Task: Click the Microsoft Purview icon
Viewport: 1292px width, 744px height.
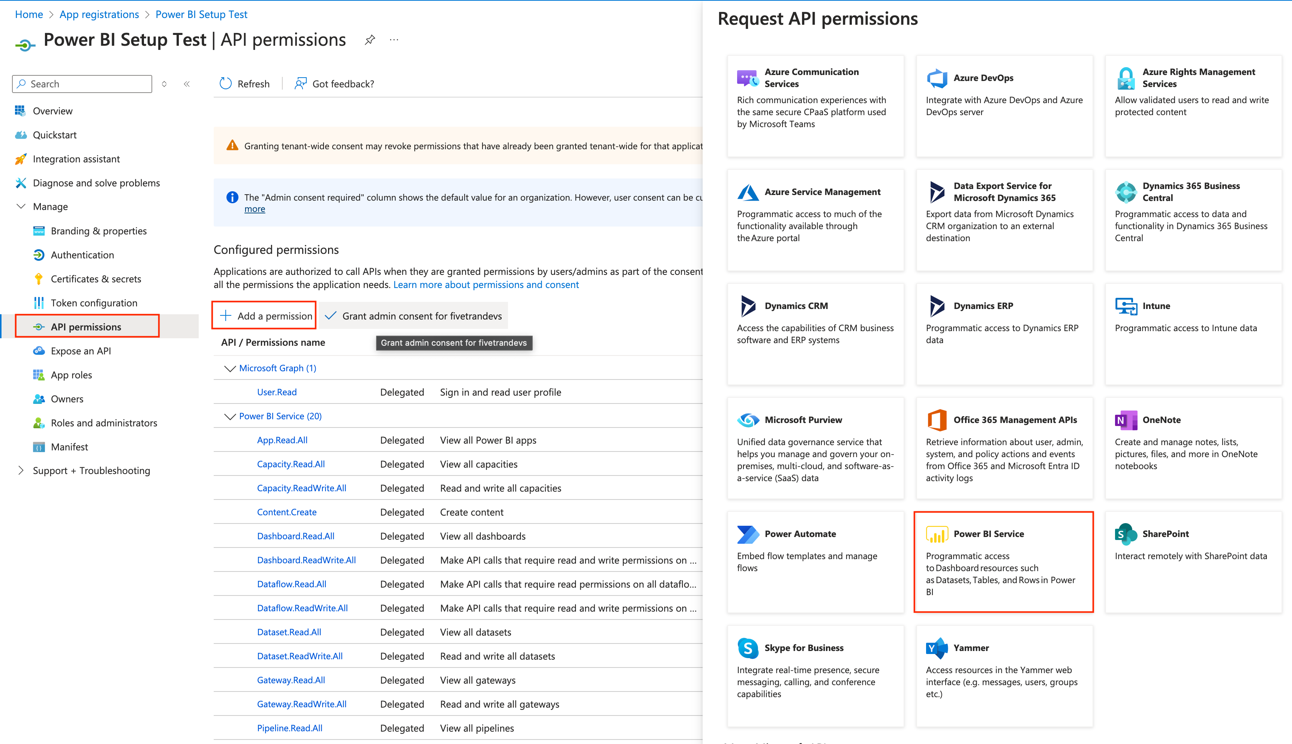Action: click(748, 420)
